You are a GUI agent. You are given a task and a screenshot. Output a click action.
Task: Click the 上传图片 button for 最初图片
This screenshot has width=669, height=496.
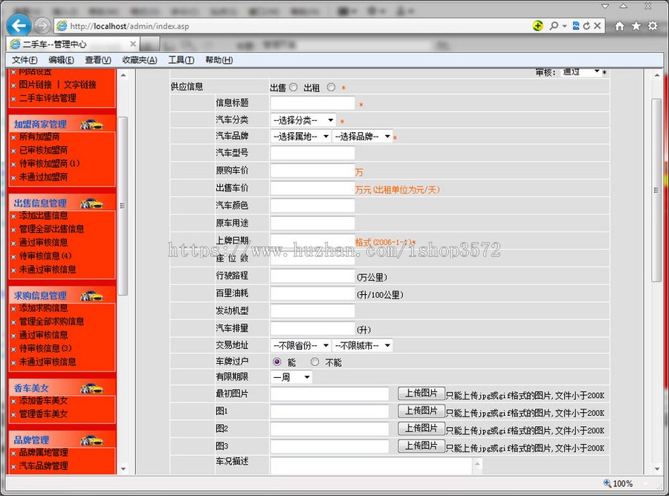pos(421,394)
